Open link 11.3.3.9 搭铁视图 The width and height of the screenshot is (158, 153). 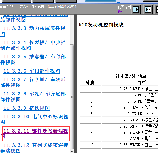(x=27, y=108)
